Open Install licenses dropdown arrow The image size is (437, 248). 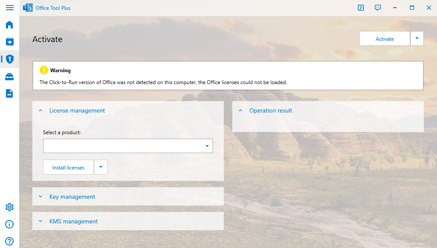coord(101,167)
